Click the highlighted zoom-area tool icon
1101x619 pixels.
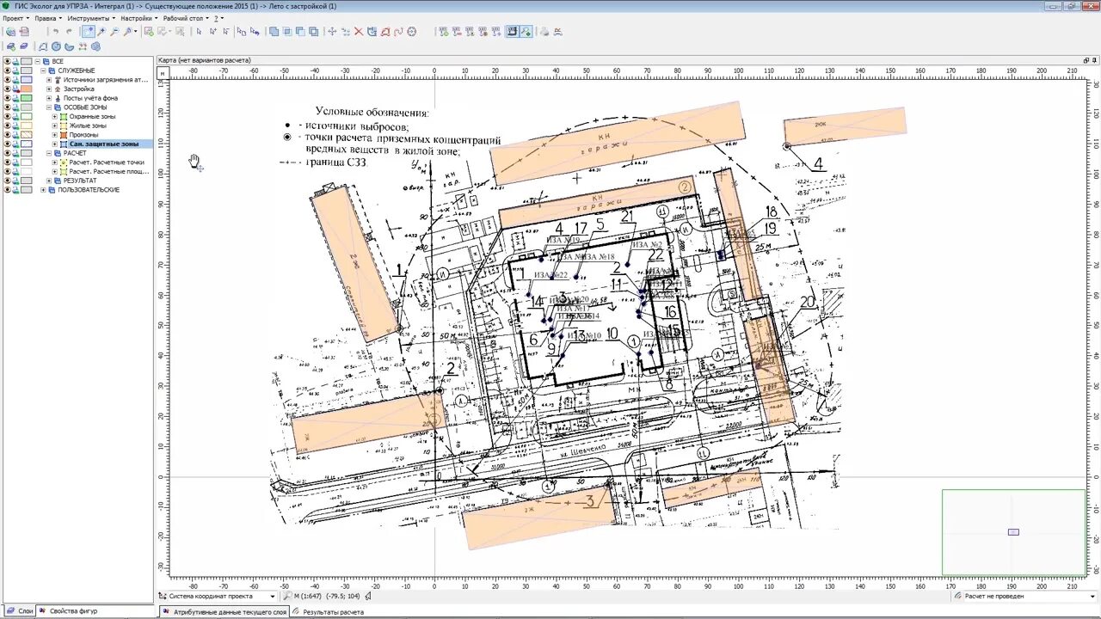(x=88, y=31)
